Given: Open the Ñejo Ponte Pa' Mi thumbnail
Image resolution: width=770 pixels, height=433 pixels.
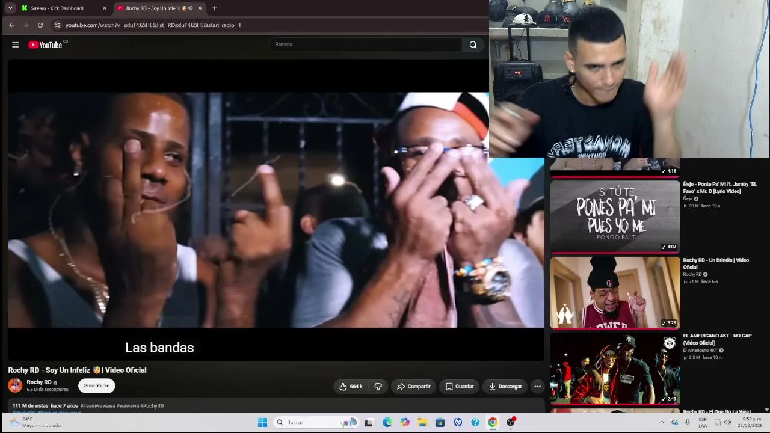Looking at the screenshot, I should click(615, 216).
